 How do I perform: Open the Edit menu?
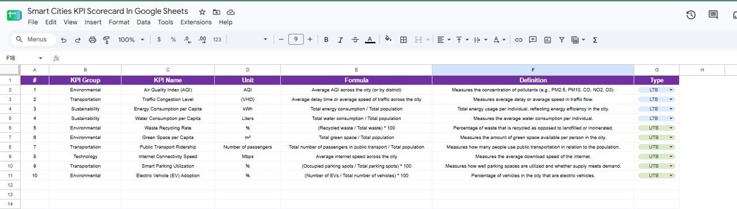[x=51, y=22]
